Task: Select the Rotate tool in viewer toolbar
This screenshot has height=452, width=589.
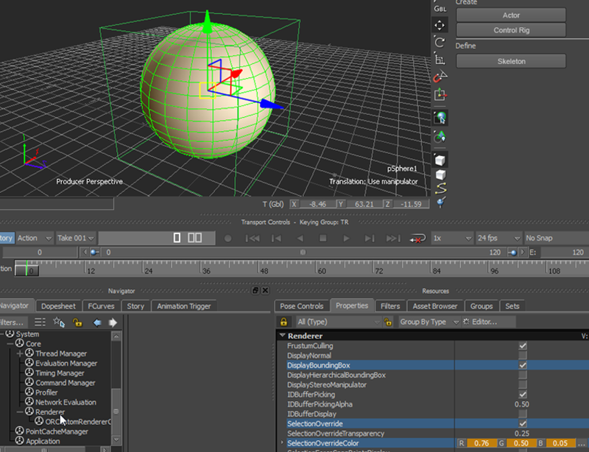Action: coord(440,43)
